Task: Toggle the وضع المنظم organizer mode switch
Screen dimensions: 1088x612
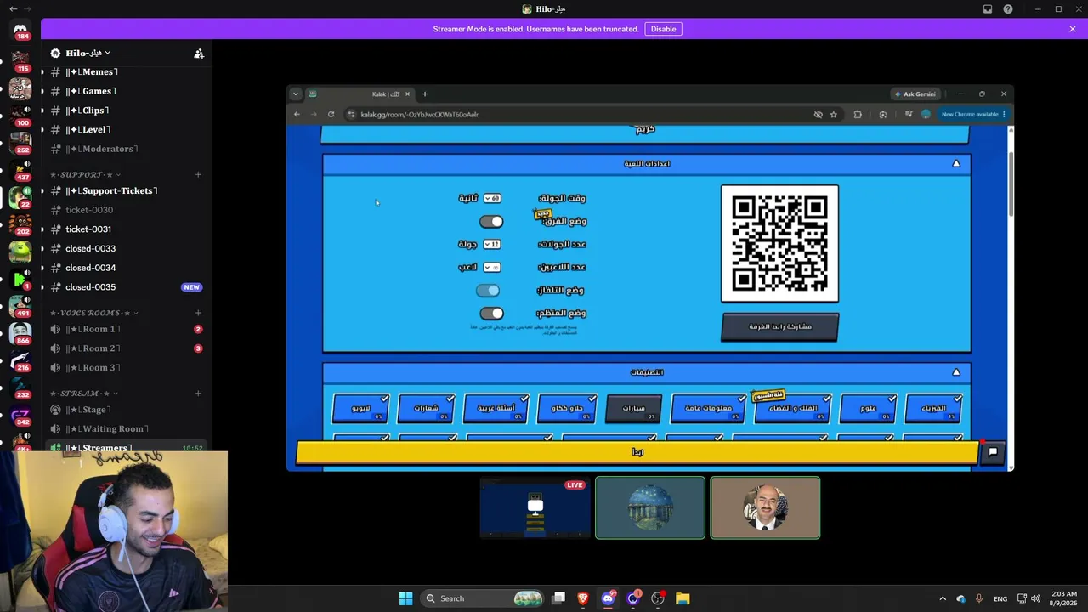Action: [x=491, y=314]
